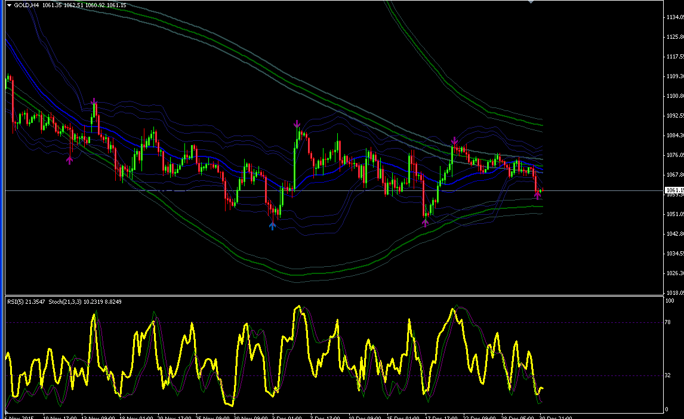Click the 1051 price scale label
Screen dimensions: 684x419
[674, 214]
